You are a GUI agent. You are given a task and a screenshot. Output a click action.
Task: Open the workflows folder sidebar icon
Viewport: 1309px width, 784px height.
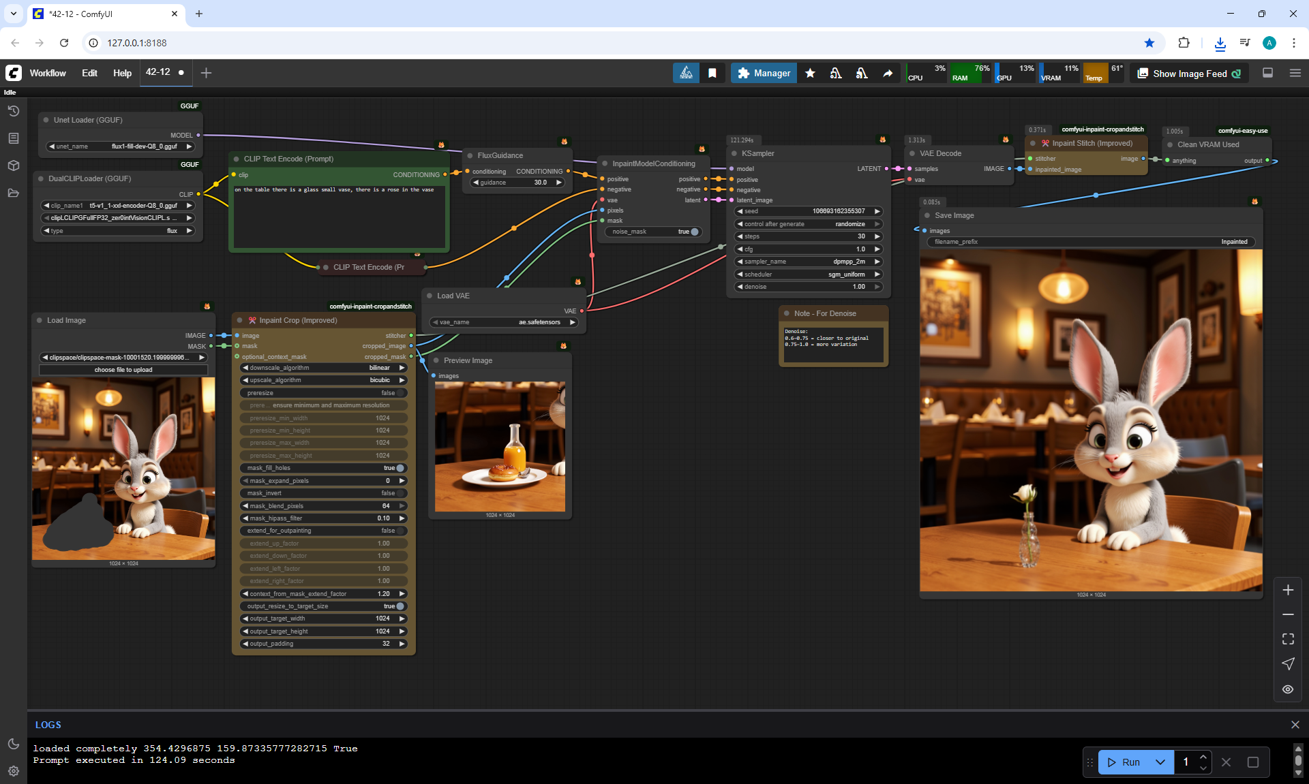(13, 193)
